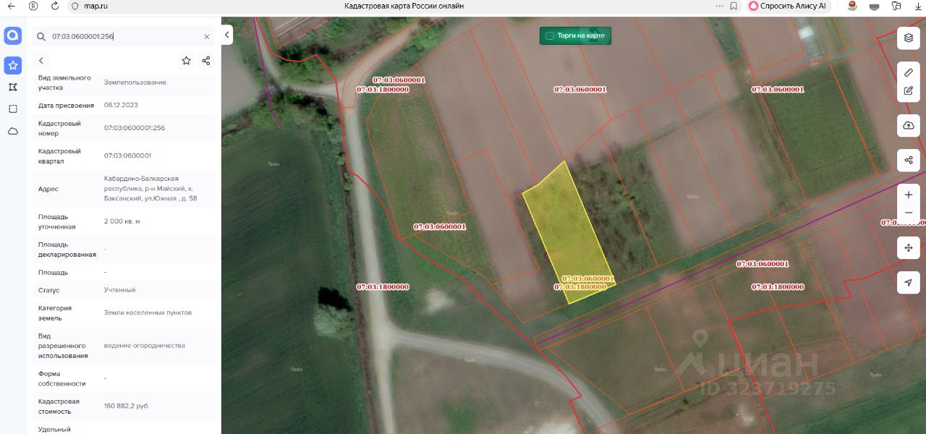Zoom in the map with plus button
This screenshot has width=926, height=434.
tap(909, 195)
